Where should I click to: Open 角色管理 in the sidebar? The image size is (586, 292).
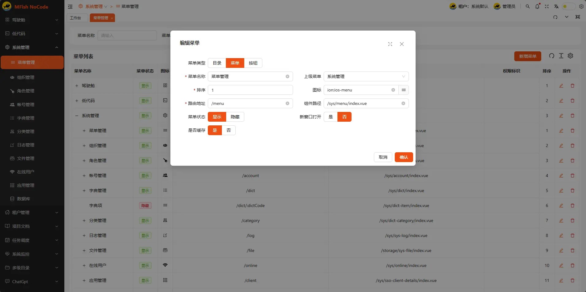pyautogui.click(x=26, y=91)
